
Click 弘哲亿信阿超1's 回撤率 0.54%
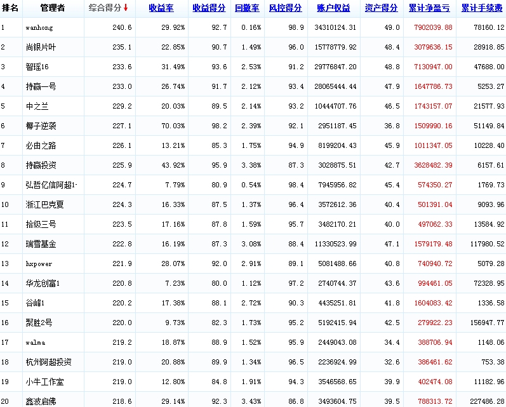click(251, 185)
